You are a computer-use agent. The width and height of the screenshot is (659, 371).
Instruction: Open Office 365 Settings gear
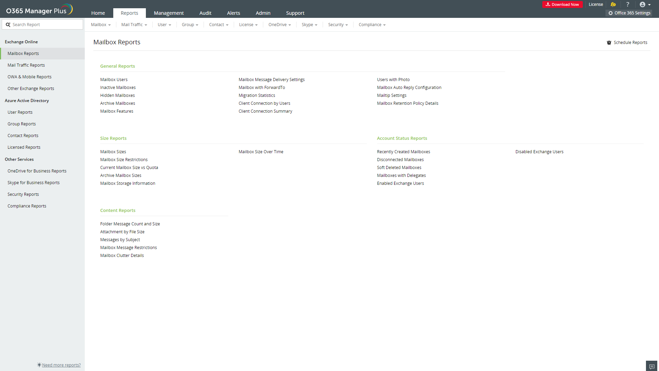click(611, 13)
